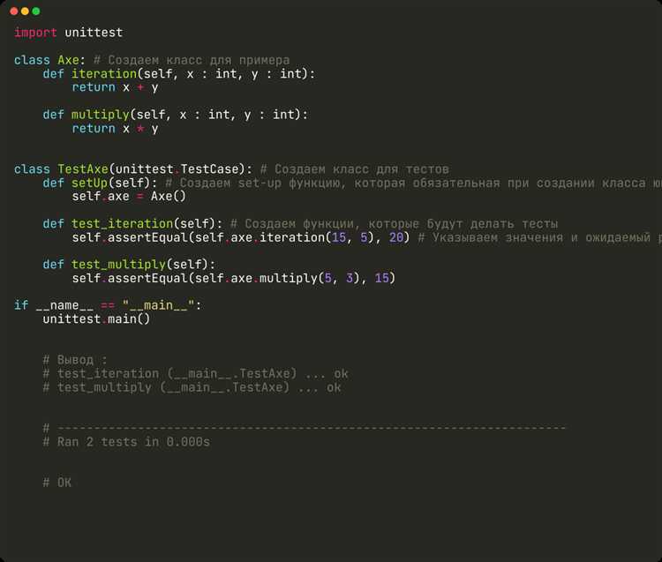Click the '__name__' variable in the if statement
662x562 pixels.
64,305
